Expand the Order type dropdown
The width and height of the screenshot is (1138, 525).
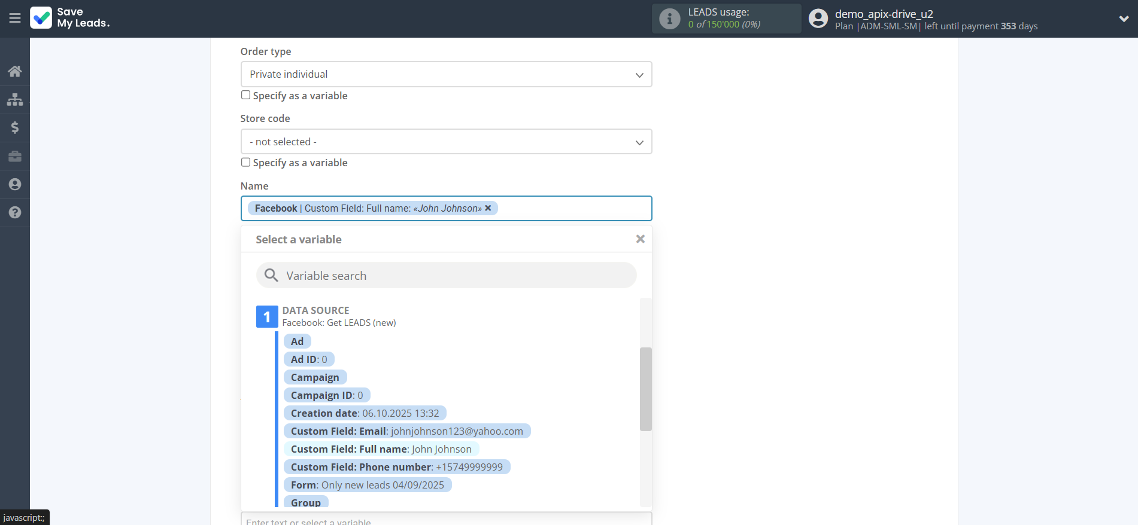pyautogui.click(x=446, y=74)
